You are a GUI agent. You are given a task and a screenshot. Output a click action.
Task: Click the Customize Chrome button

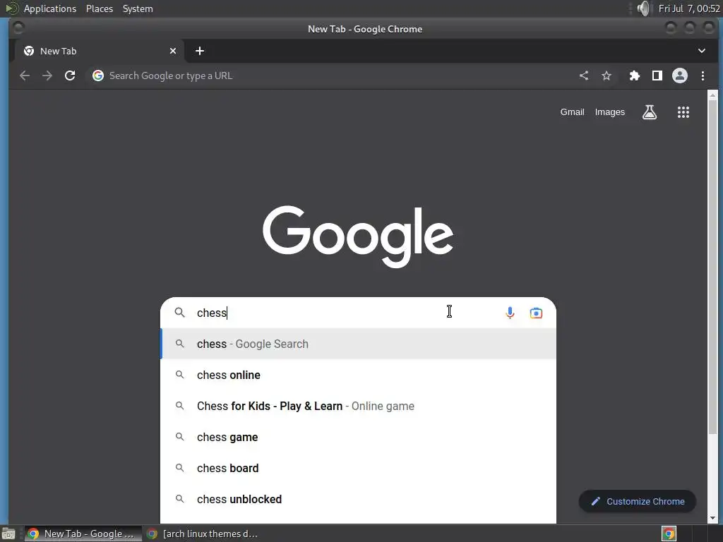tap(638, 502)
